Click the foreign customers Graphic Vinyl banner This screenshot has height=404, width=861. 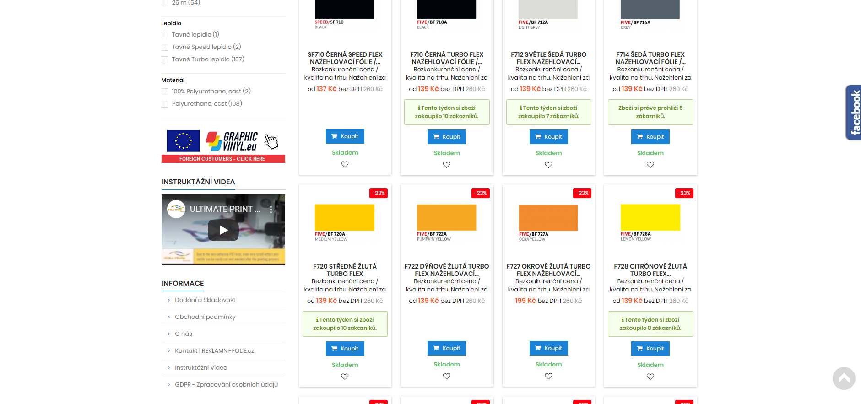(223, 146)
